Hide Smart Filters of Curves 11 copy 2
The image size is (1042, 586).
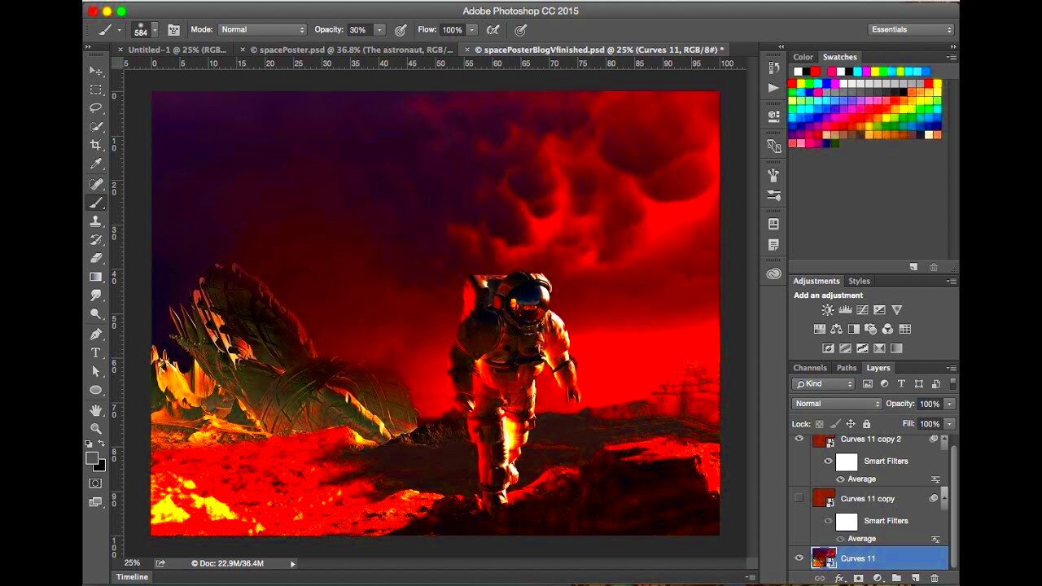[828, 461]
